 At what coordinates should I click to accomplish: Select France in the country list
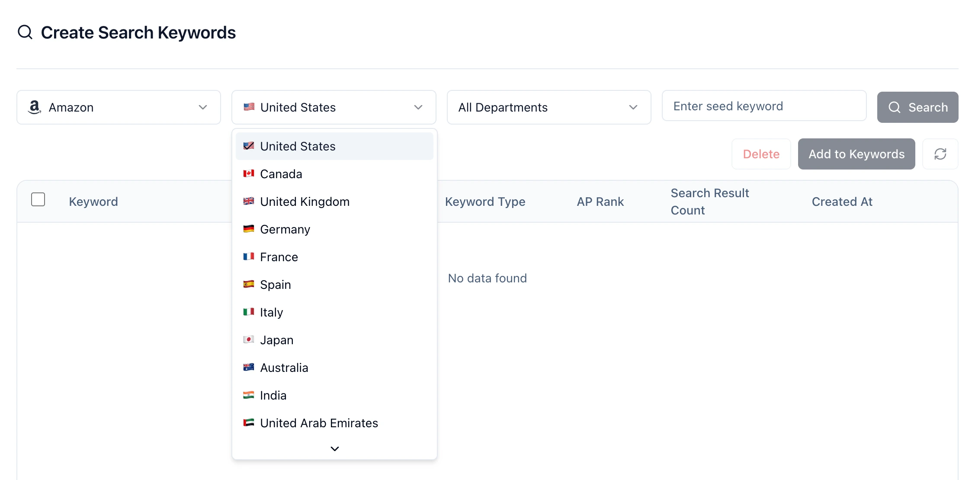pyautogui.click(x=334, y=257)
